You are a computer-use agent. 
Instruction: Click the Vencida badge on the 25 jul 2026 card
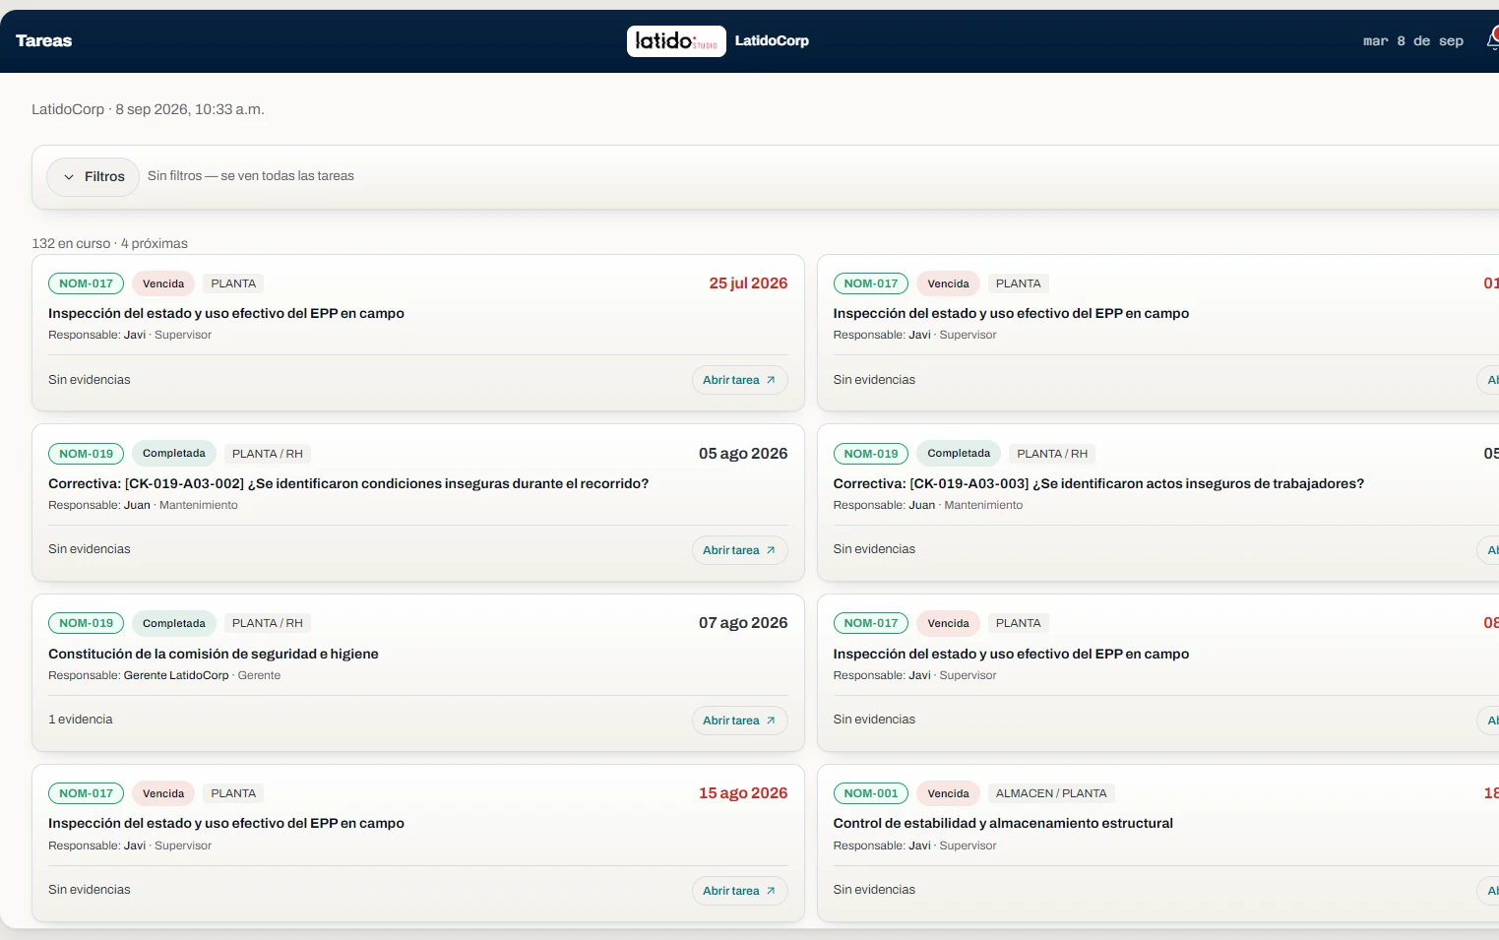[163, 283]
